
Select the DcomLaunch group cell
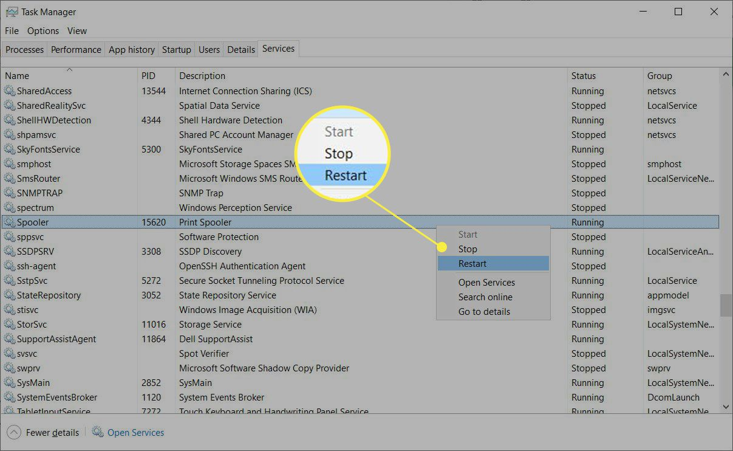pos(673,398)
